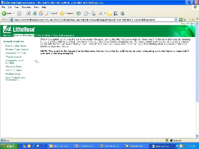199x149 pixels.
Task: Click the Mail envelope toolbar icon
Action: [x=86, y=13]
